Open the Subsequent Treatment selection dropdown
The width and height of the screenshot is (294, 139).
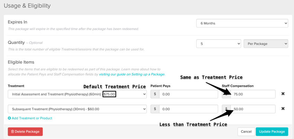point(77,109)
